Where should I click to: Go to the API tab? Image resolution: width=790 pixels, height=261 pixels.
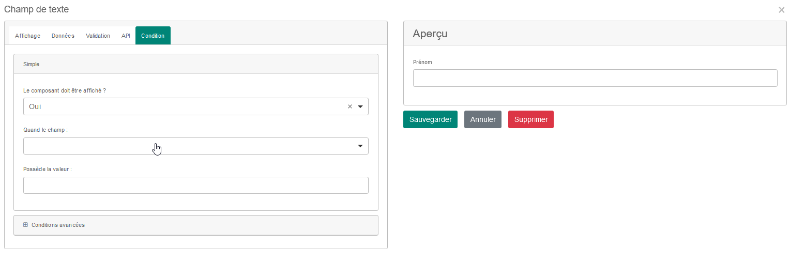[126, 36]
